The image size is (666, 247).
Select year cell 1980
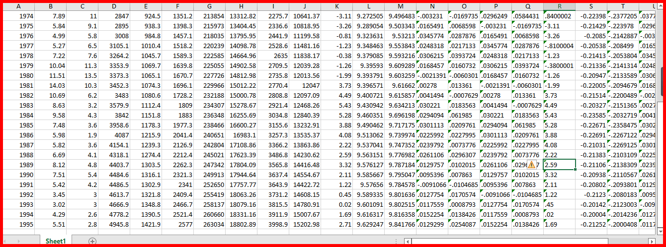click(x=18, y=76)
